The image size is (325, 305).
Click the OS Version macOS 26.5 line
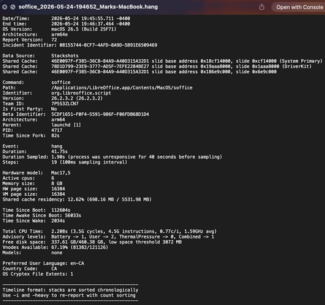click(60, 29)
